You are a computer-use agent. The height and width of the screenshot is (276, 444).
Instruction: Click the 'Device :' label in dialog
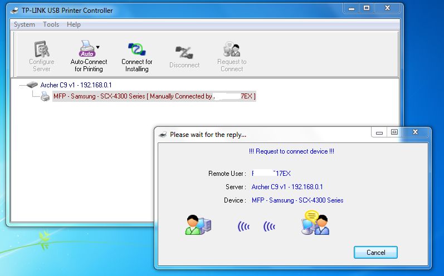pyautogui.click(x=235, y=200)
